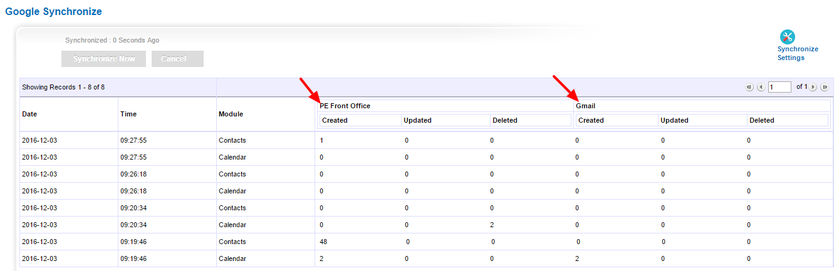Select Contacts module in 09:27:55 row
This screenshot has height=271, width=839.
232,140
